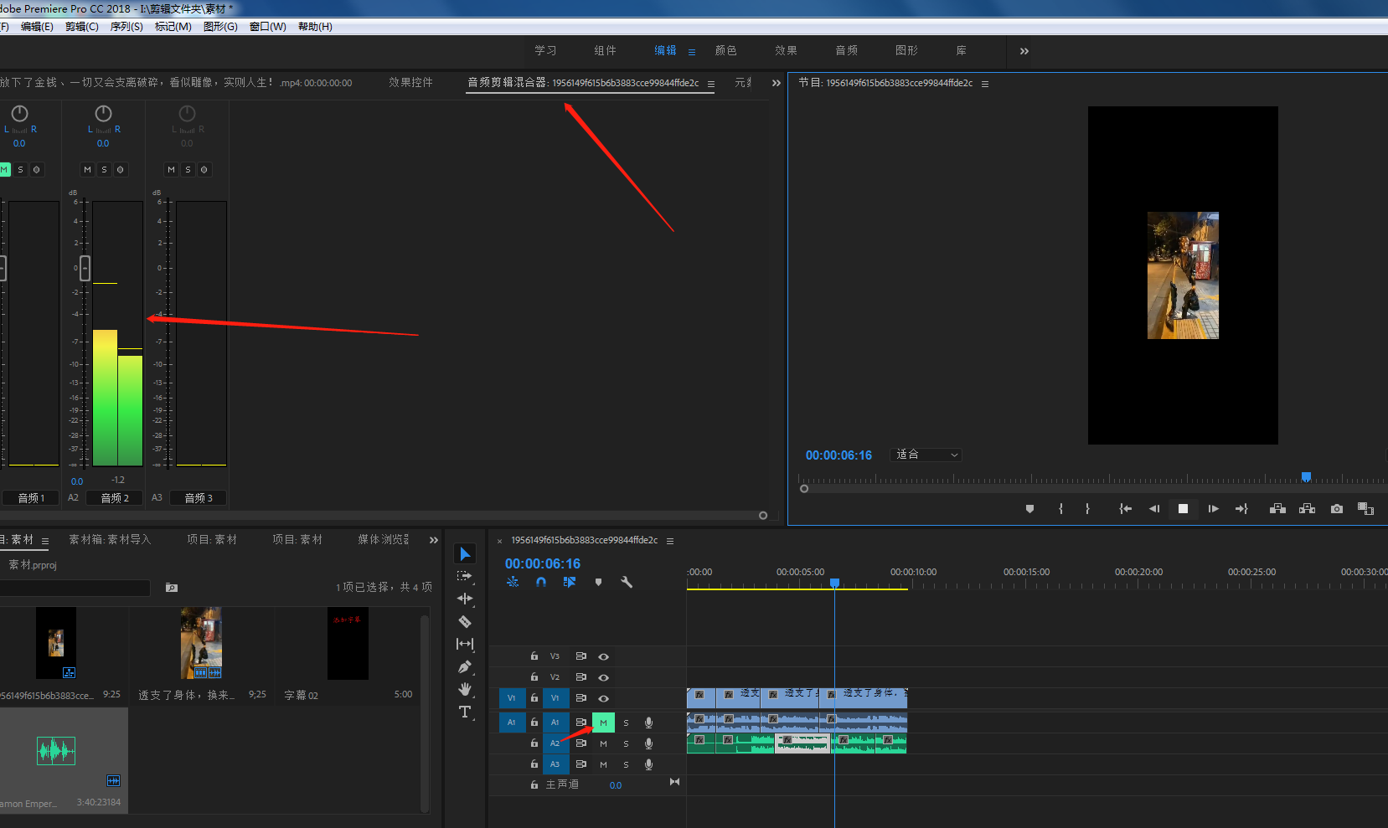Image resolution: width=1388 pixels, height=828 pixels.
Task: Unmute track A1 in the timeline
Action: 603,723
